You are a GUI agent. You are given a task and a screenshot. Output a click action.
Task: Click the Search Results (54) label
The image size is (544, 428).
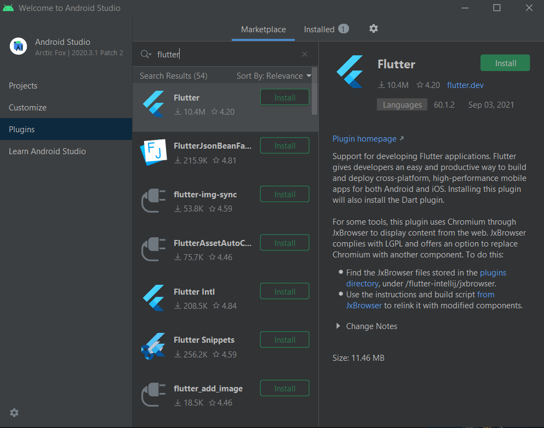pos(174,76)
